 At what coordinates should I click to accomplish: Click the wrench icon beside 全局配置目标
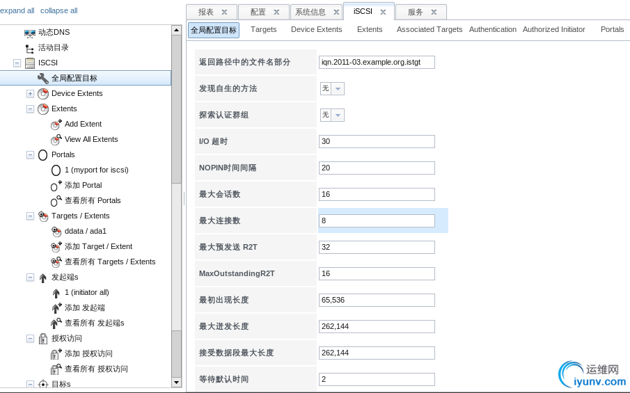click(x=42, y=78)
